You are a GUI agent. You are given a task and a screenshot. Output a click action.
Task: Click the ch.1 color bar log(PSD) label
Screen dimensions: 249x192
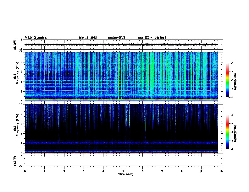(x=235, y=82)
